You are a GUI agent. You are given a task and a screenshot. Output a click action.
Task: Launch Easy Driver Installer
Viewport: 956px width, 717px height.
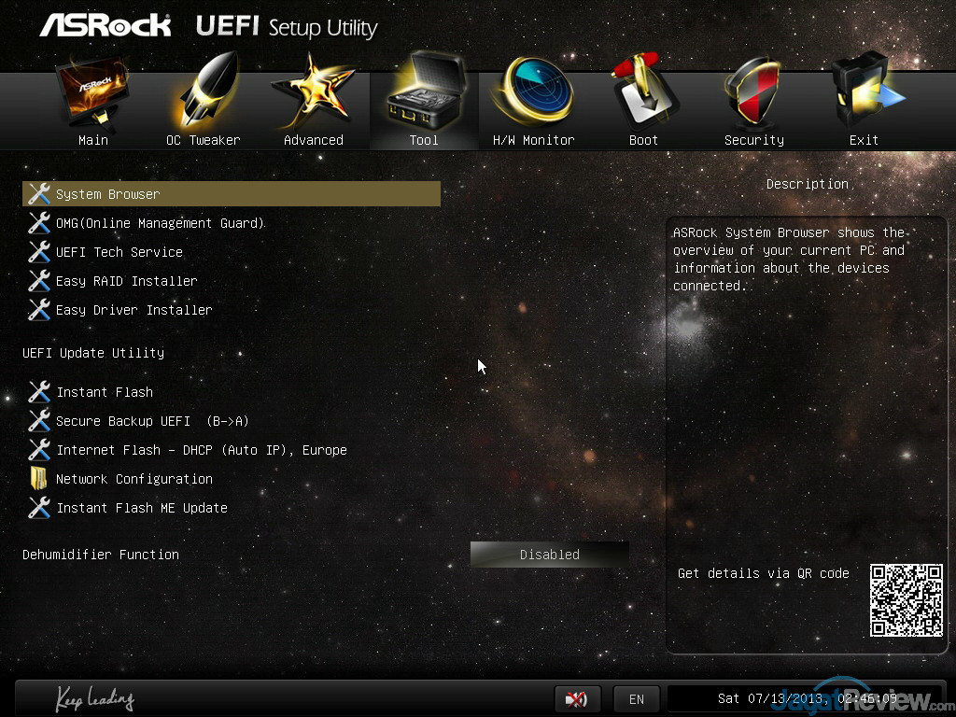coord(134,310)
